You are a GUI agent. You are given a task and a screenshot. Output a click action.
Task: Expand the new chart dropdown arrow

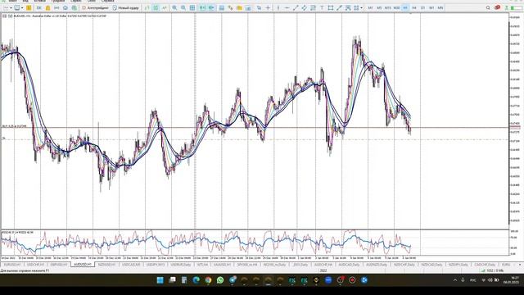(11, 7)
